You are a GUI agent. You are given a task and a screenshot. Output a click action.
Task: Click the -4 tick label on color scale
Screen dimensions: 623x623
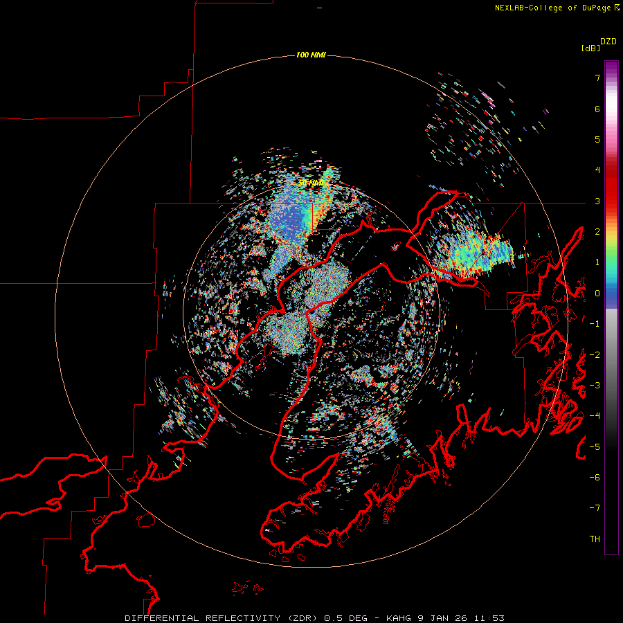tap(595, 416)
